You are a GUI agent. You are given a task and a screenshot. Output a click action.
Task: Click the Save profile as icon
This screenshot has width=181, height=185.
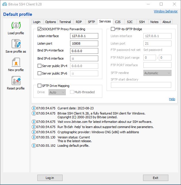point(16,44)
